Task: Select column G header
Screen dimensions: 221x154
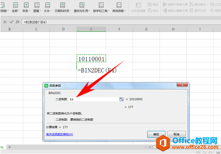Action: [146, 29]
